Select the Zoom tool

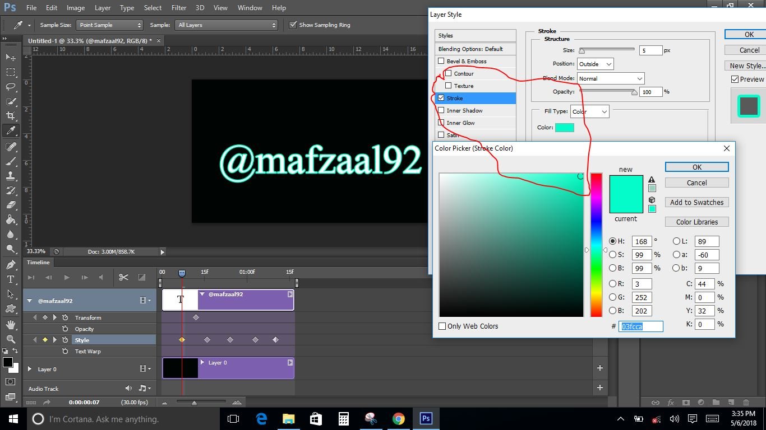pyautogui.click(x=11, y=339)
